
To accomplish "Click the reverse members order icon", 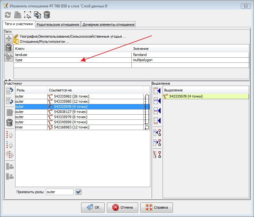I will (10, 155).
